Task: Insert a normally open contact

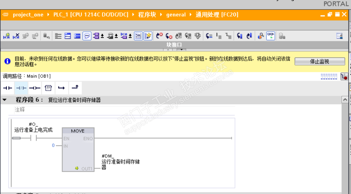Action: click(8, 88)
